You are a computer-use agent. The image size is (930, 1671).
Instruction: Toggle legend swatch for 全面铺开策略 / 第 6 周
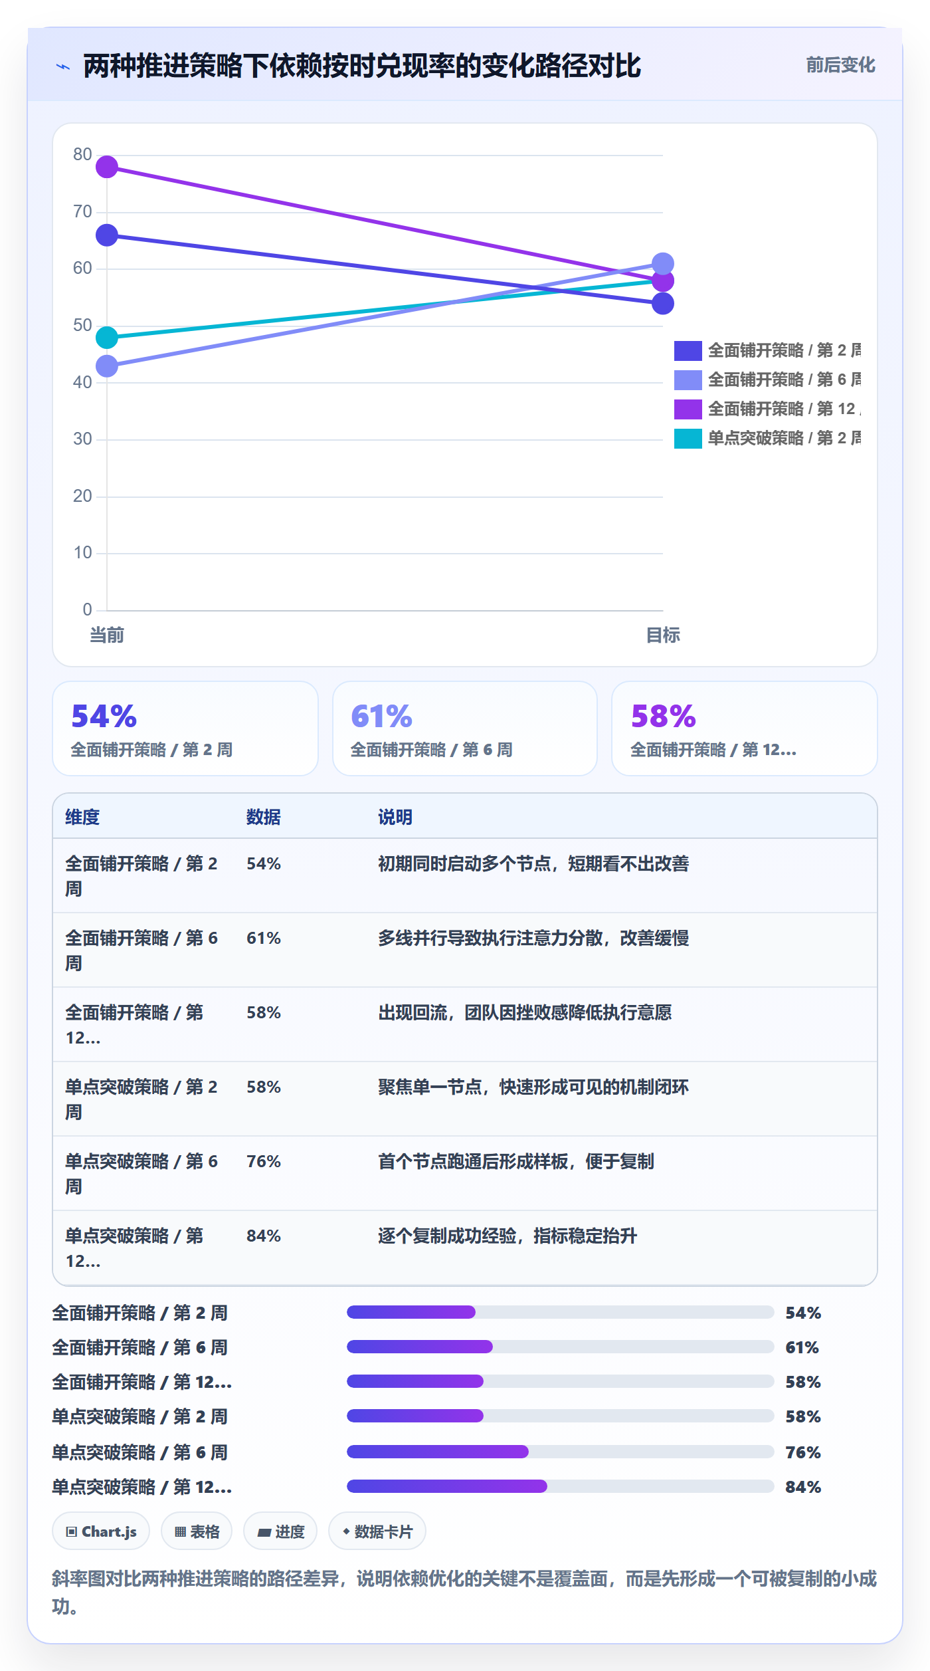[x=688, y=380]
